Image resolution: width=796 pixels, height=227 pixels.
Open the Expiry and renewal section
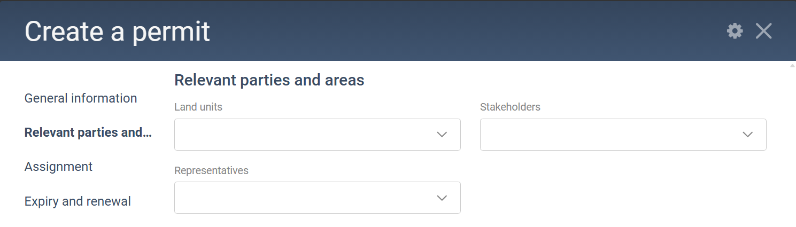coord(78,201)
